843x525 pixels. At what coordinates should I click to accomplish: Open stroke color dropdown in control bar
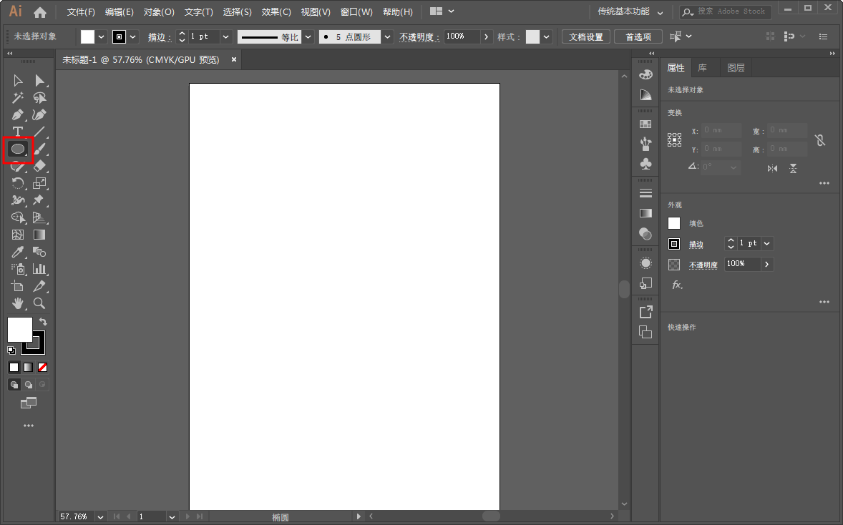click(132, 36)
